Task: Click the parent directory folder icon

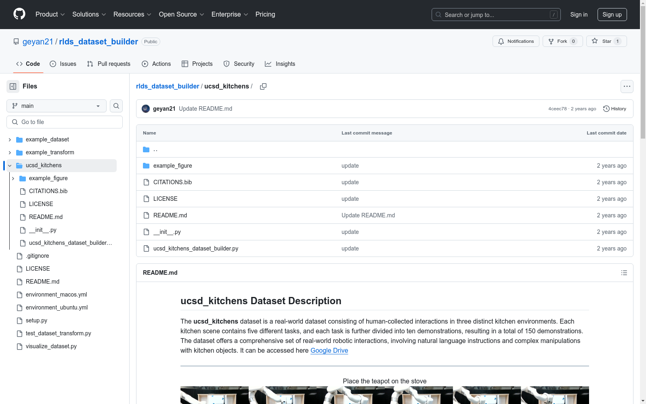Action: point(146,149)
